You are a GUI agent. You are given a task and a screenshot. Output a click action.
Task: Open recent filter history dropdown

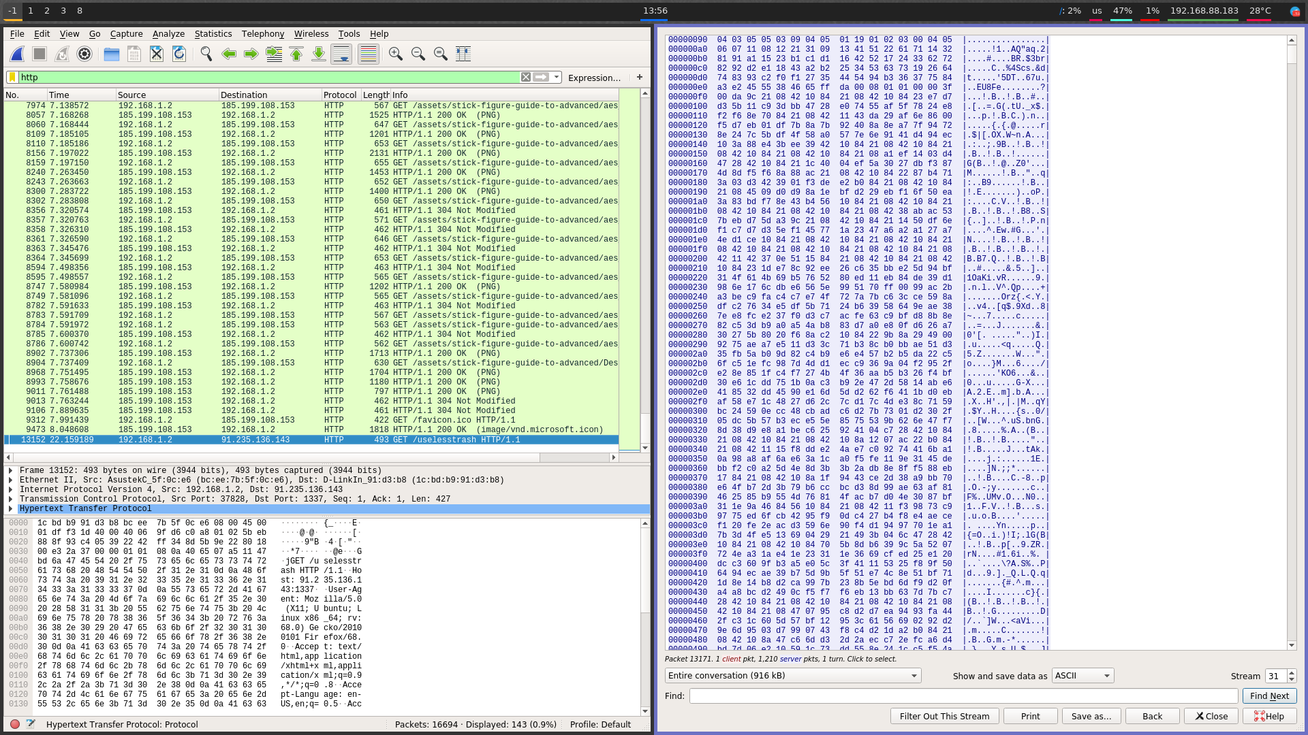[x=557, y=77]
